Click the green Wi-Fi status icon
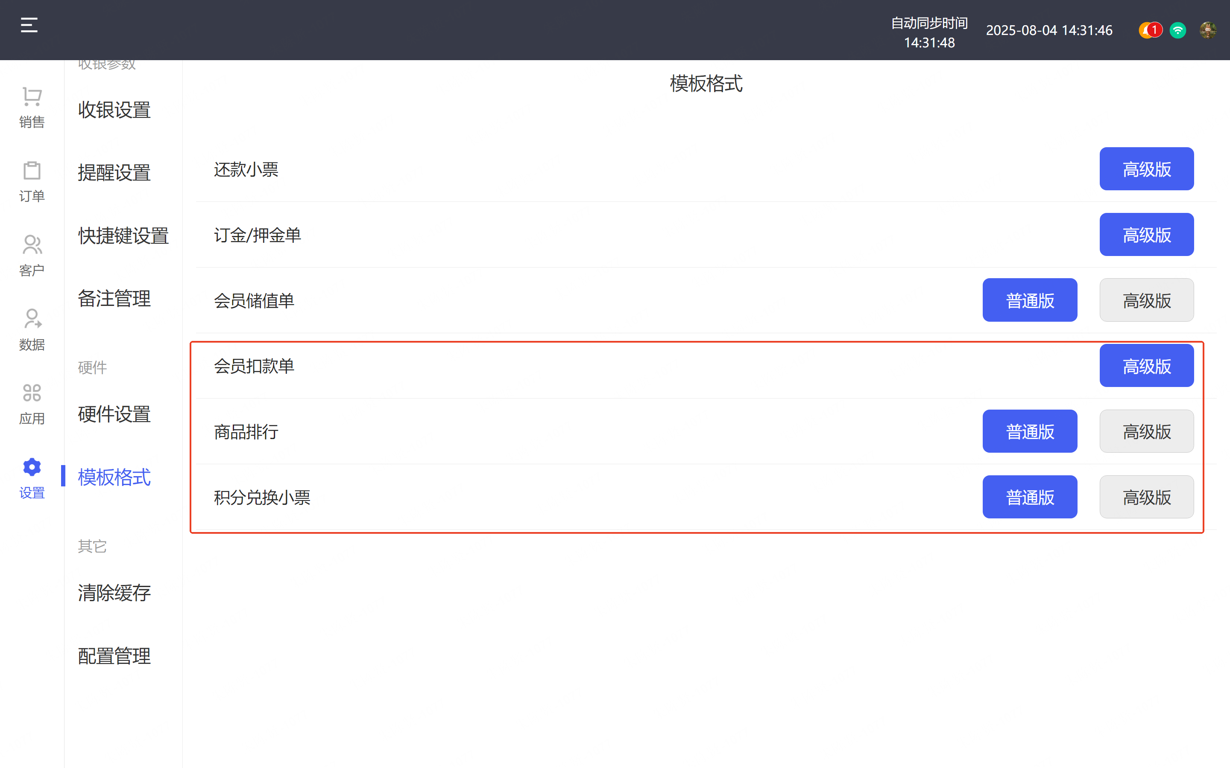Viewport: 1230px width, 768px height. point(1177,30)
